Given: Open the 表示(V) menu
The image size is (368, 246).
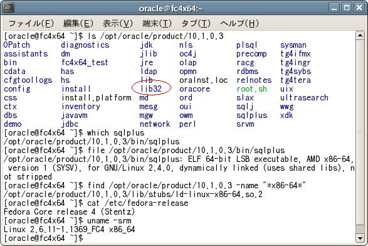Looking at the screenshot, I should click(118, 23).
